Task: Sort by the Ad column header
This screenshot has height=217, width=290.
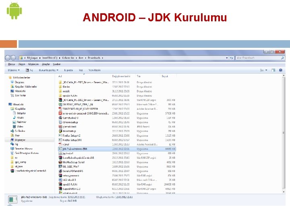Action: pyautogui.click(x=60, y=76)
